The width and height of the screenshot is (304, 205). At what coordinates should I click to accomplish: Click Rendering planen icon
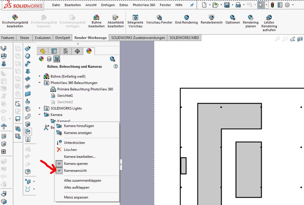[250, 17]
